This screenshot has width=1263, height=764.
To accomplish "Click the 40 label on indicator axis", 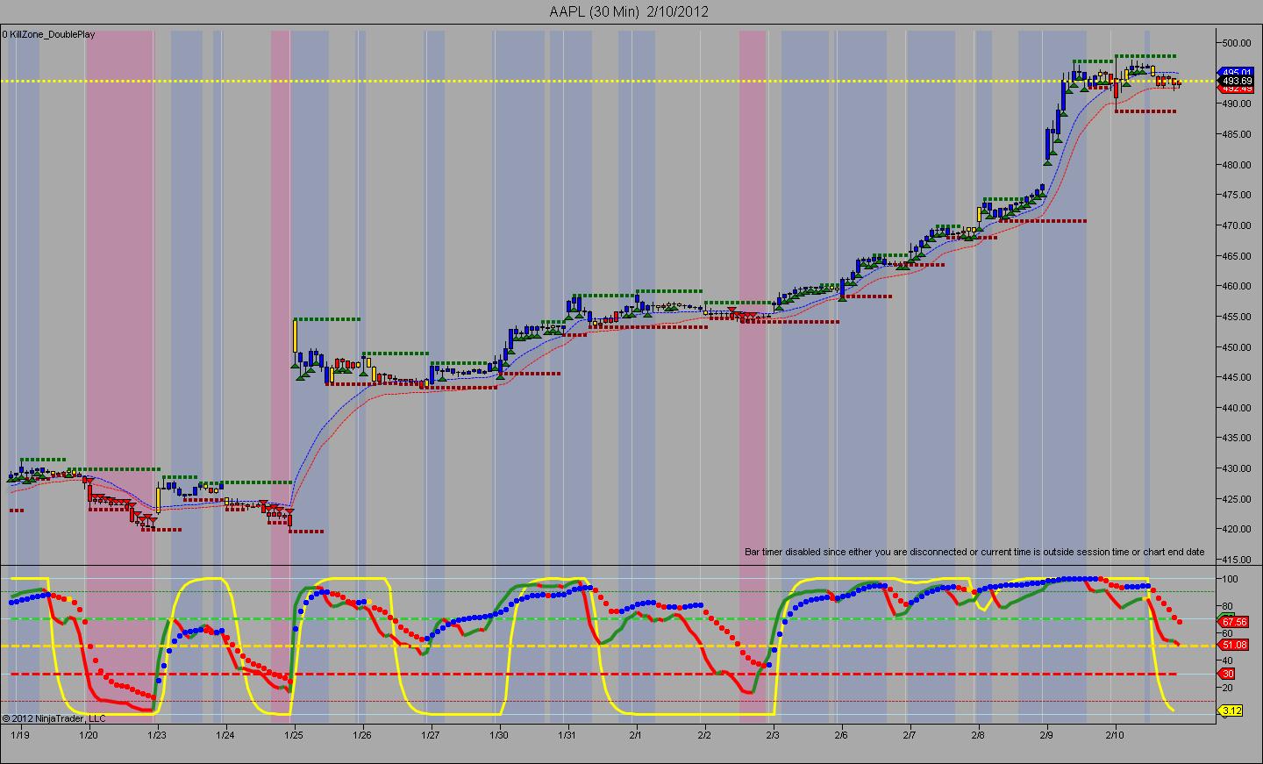I will coord(1227,660).
